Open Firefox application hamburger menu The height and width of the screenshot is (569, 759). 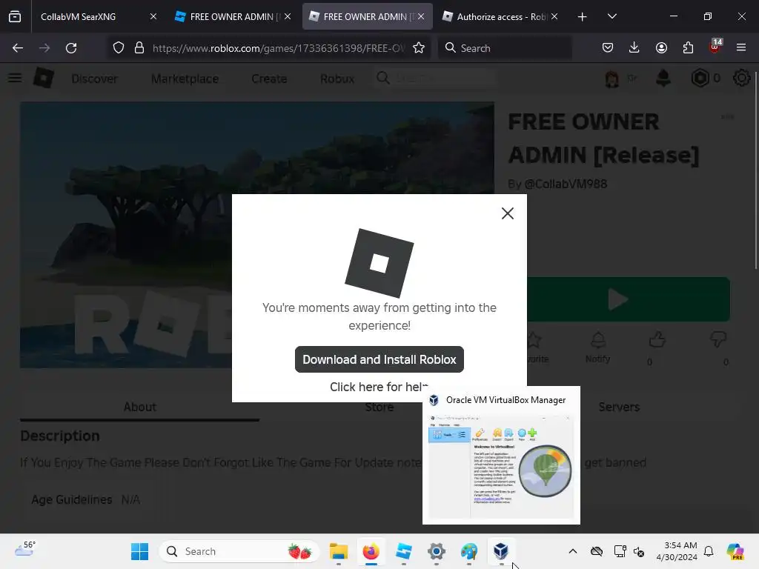[x=741, y=48]
